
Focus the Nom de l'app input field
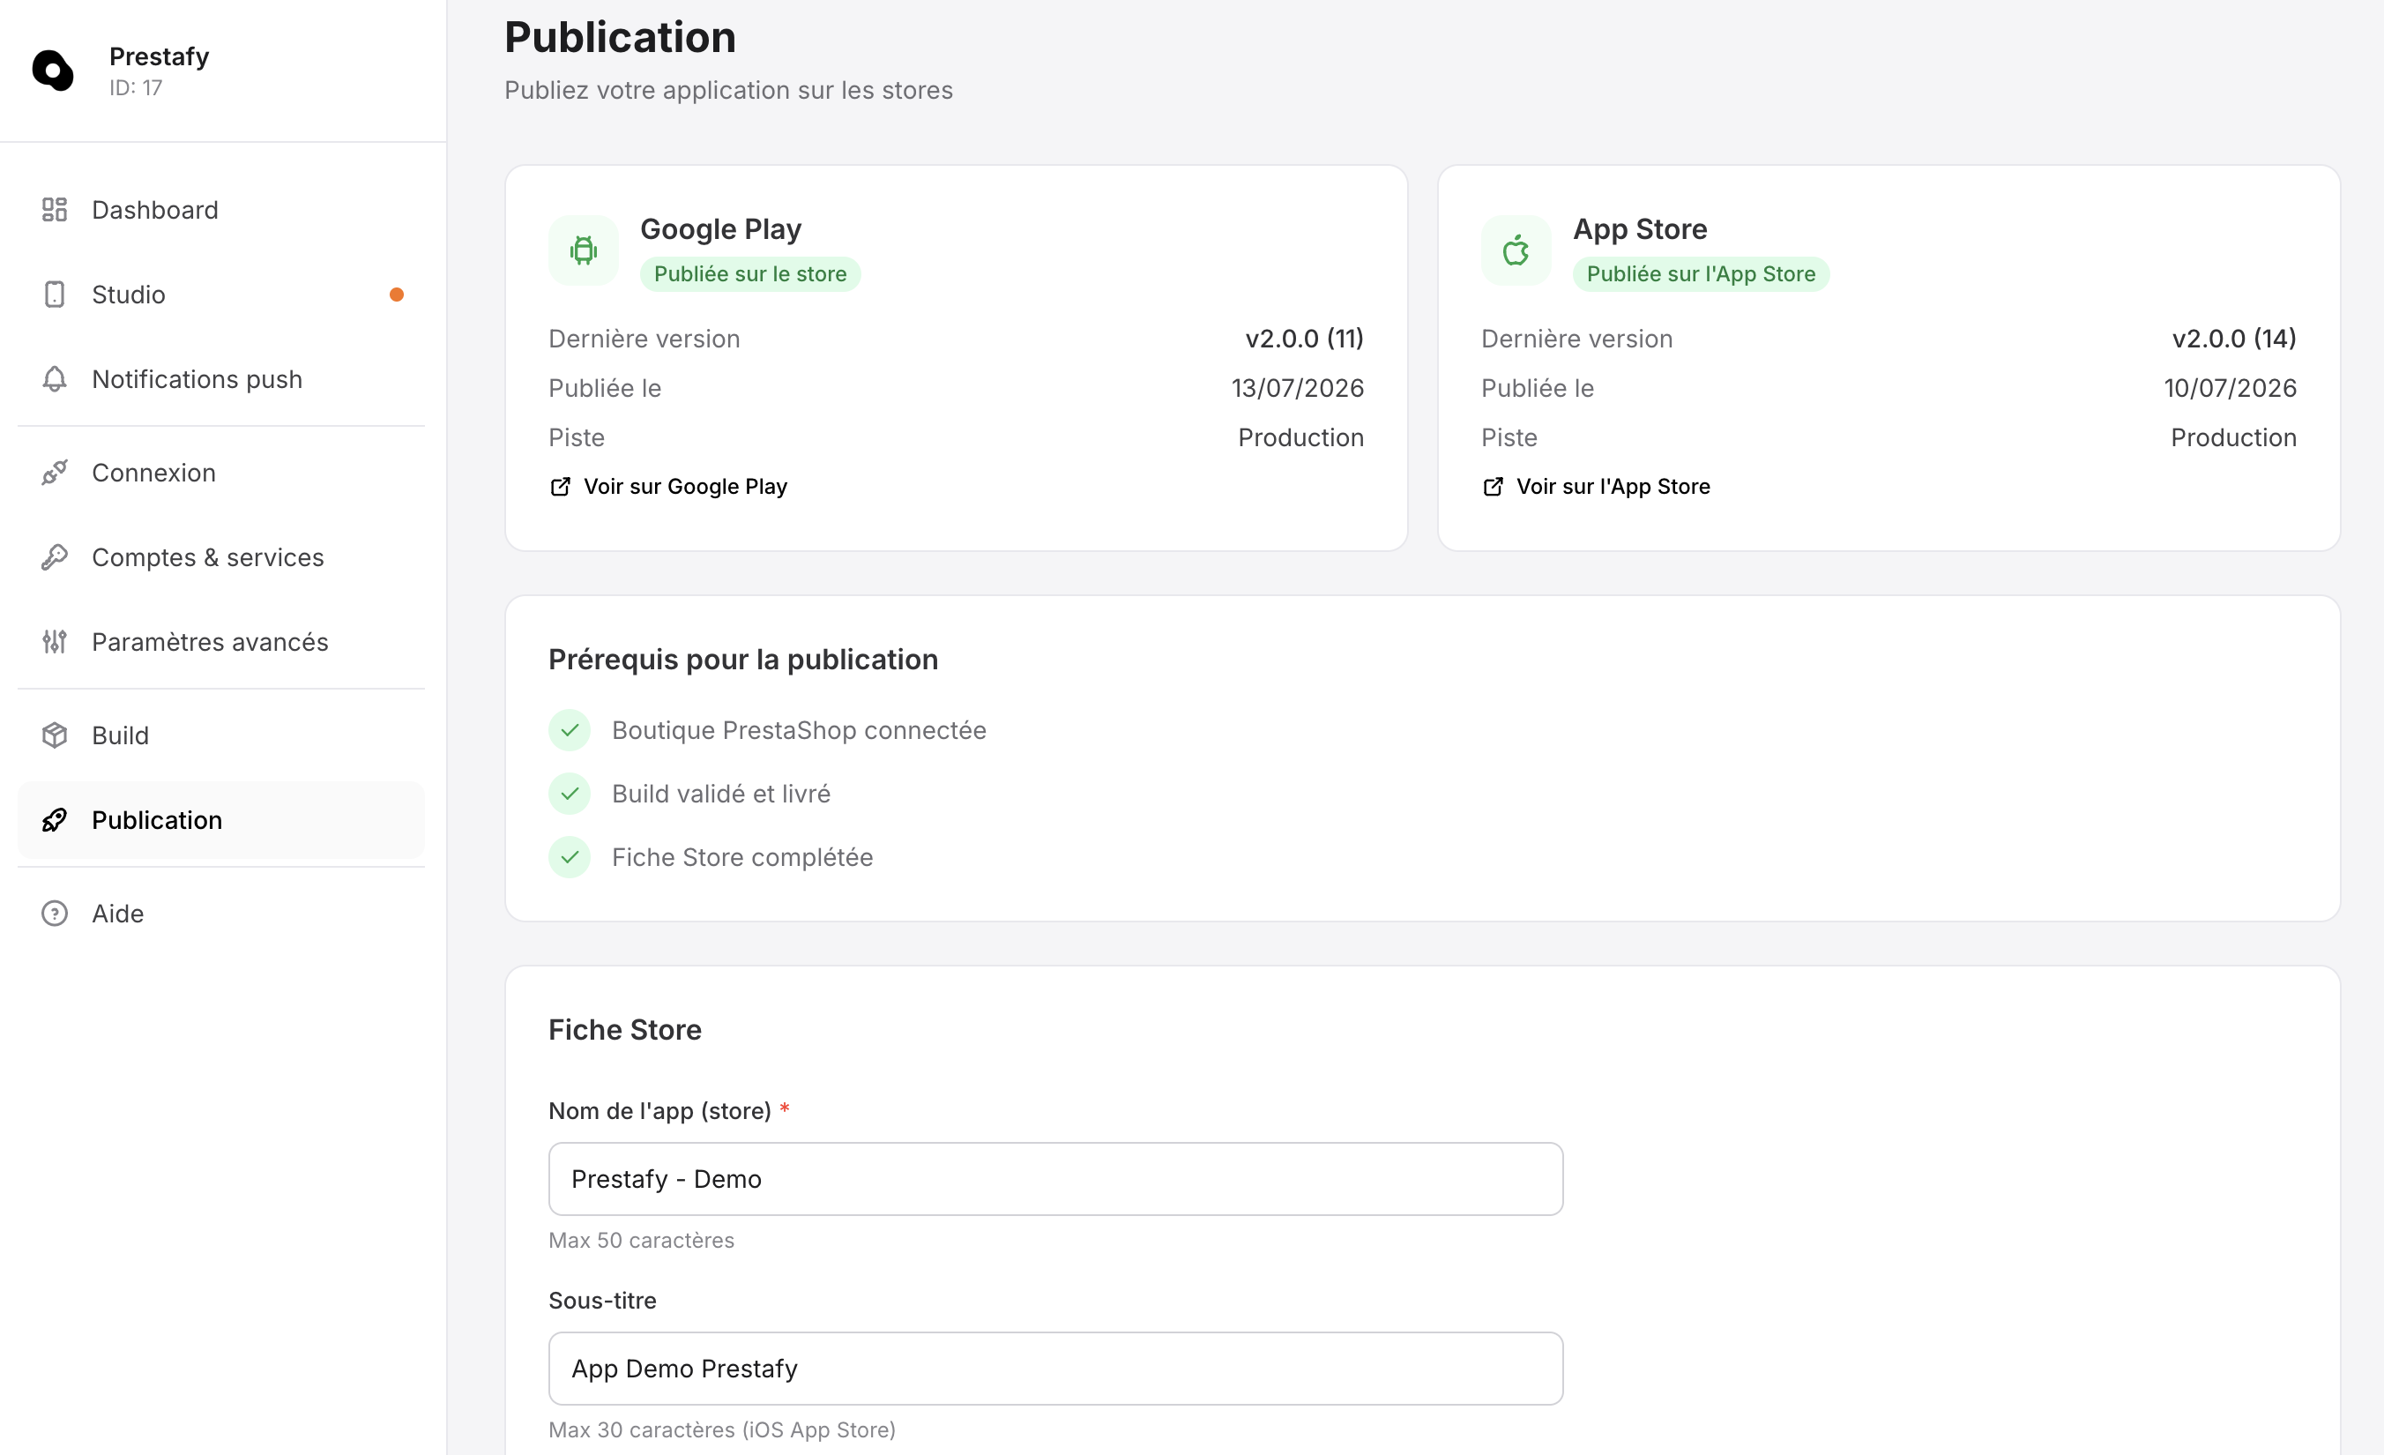[x=1055, y=1179]
